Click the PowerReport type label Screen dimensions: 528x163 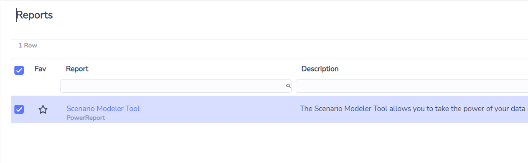click(x=86, y=118)
